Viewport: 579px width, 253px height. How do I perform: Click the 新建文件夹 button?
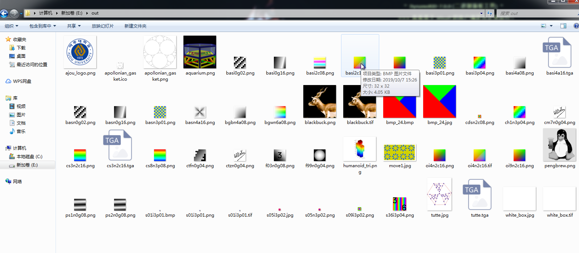(135, 26)
